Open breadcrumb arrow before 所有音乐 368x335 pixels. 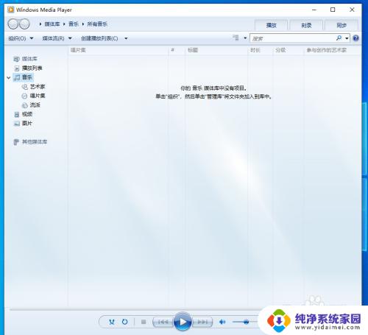pyautogui.click(x=83, y=24)
